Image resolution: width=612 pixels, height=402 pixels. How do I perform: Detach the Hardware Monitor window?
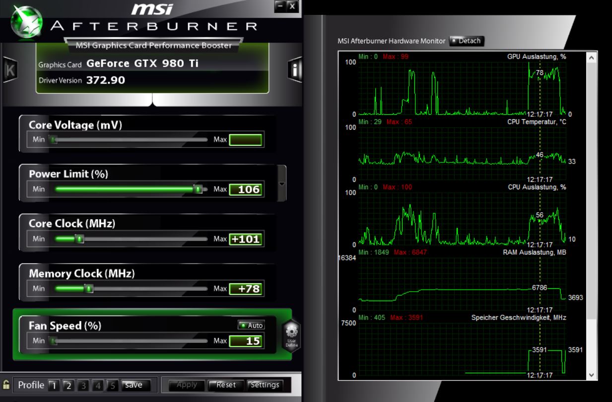click(x=467, y=41)
